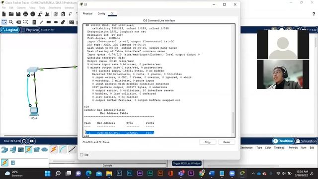The image size is (318, 179).
Task: Open the Config tab in S1 window
Action: (101, 13)
